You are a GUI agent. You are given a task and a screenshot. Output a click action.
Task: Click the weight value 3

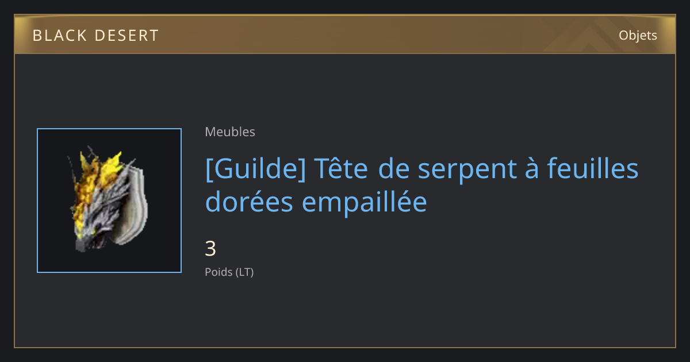pyautogui.click(x=210, y=249)
